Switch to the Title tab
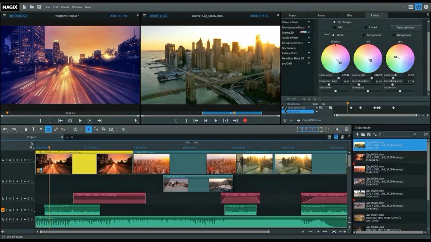Image resolution: width=431 pixels, height=242 pixels. [x=349, y=15]
